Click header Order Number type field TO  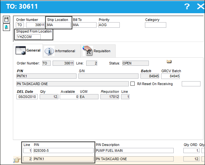click(20, 25)
